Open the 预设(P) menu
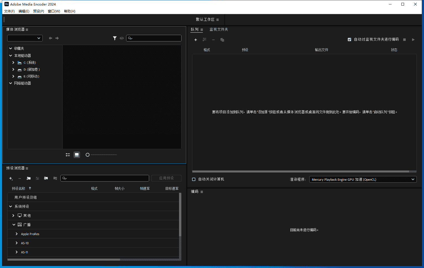This screenshot has height=268, width=424. point(39,11)
